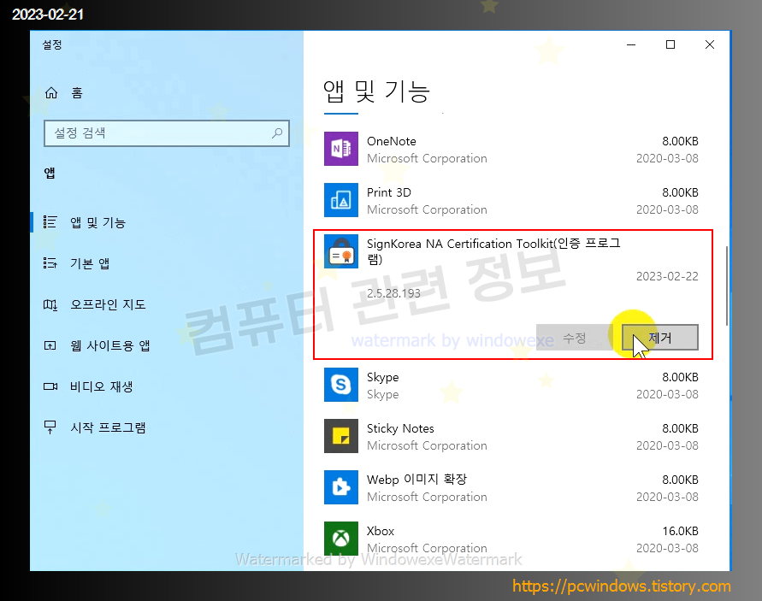This screenshot has height=601, width=762.
Task: Click the Skype app icon
Action: (341, 385)
